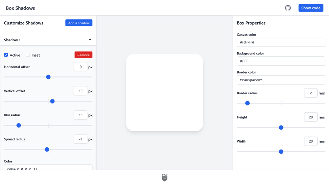Click the Border radius slider handle
Screen dimensions: 329x185
(247, 103)
